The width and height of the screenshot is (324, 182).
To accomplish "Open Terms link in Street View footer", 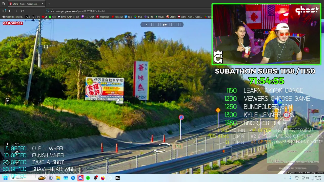I will pyautogui.click(x=320, y=173).
